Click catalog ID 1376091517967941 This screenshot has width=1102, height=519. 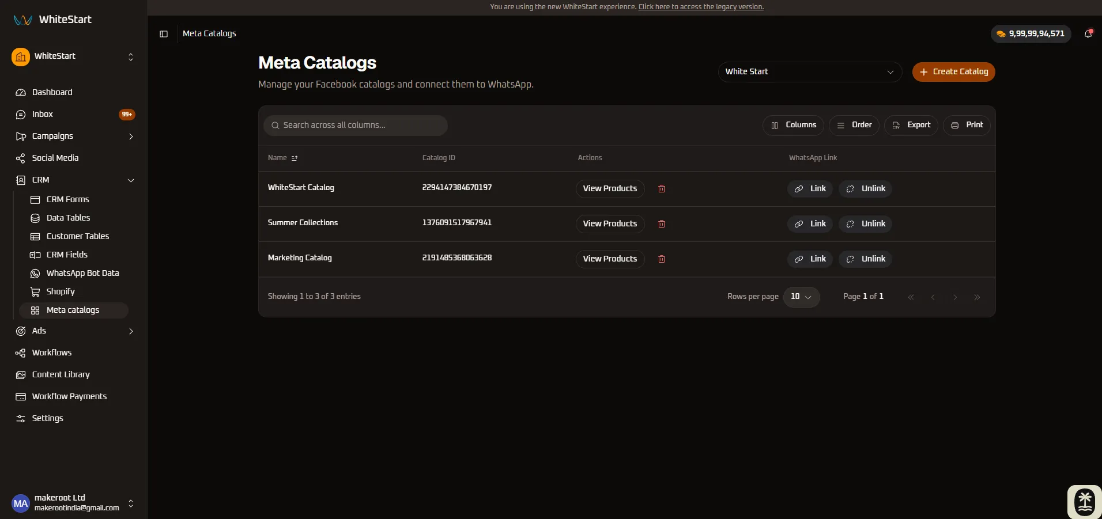[457, 223]
